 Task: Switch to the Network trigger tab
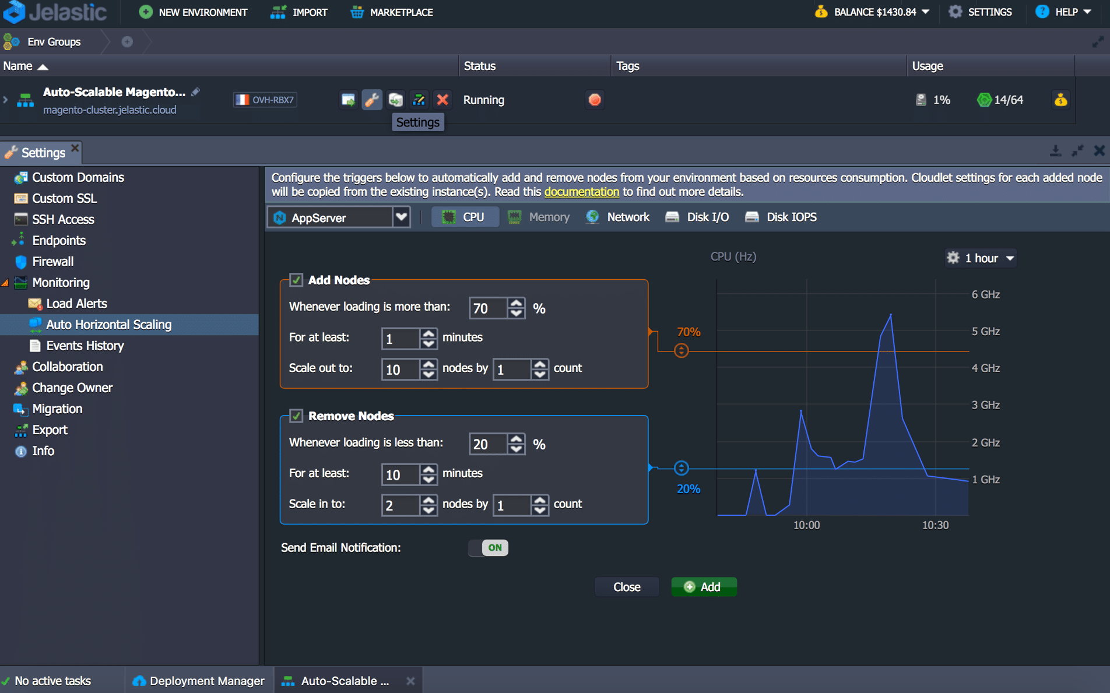[618, 217]
